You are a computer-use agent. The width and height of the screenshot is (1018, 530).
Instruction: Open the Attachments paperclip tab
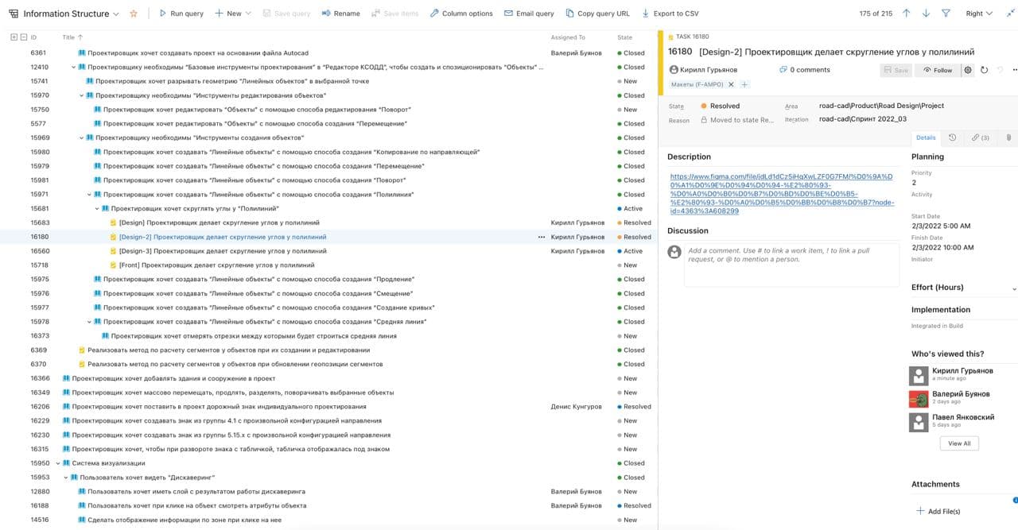click(x=1007, y=137)
